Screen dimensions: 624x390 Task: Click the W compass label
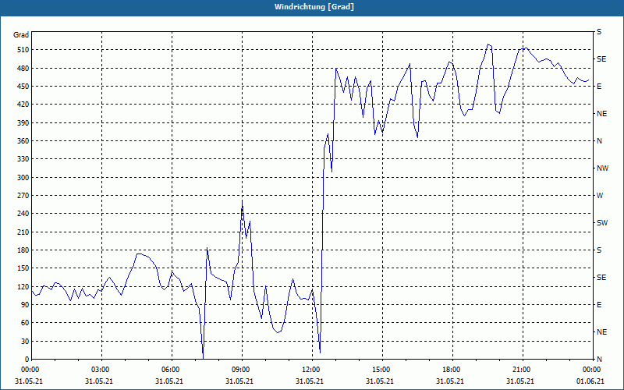point(600,196)
